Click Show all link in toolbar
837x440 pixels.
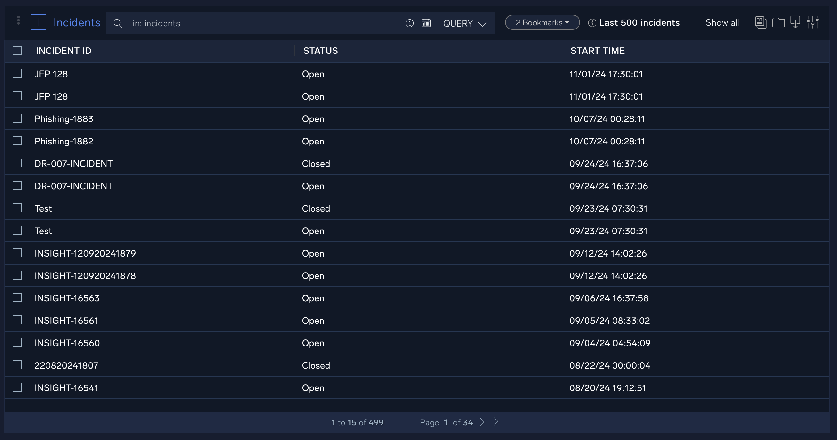click(723, 23)
